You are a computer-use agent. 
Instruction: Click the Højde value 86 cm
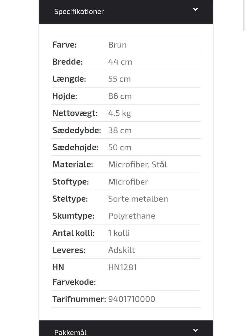(x=120, y=96)
